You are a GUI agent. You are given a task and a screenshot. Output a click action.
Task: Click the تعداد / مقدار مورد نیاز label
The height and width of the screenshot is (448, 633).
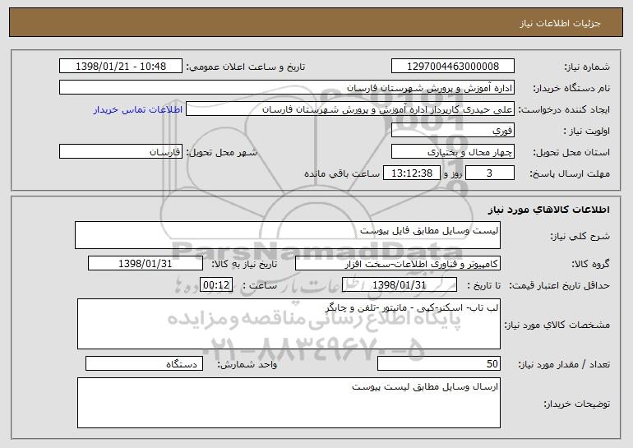click(x=564, y=364)
